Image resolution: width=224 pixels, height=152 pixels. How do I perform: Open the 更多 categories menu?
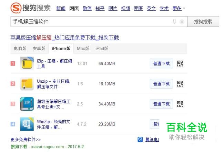177,8
